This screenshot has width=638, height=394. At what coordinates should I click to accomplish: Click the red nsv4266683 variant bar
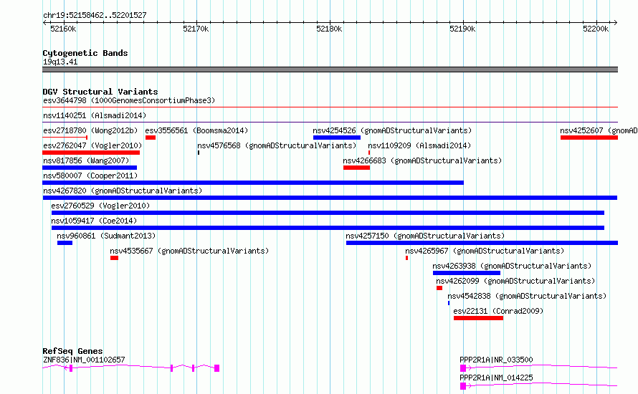point(356,168)
